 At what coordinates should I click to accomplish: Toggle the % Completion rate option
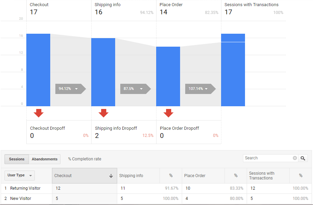[x=85, y=159]
